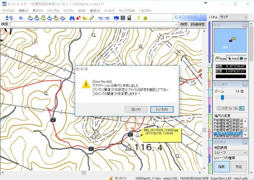Click the GPS handheld device icon
This screenshot has width=254, height=180.
pos(129,18)
